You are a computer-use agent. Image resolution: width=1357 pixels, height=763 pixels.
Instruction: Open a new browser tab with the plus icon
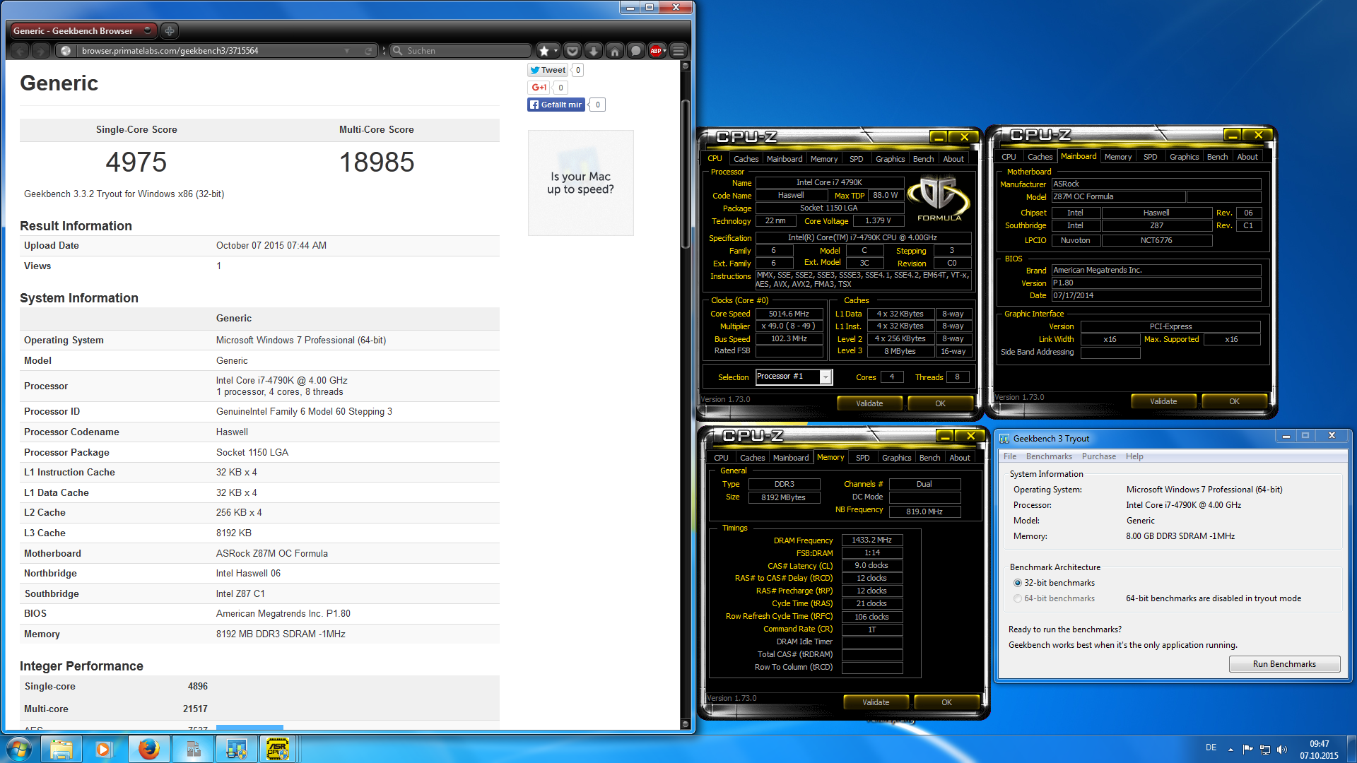click(x=169, y=30)
